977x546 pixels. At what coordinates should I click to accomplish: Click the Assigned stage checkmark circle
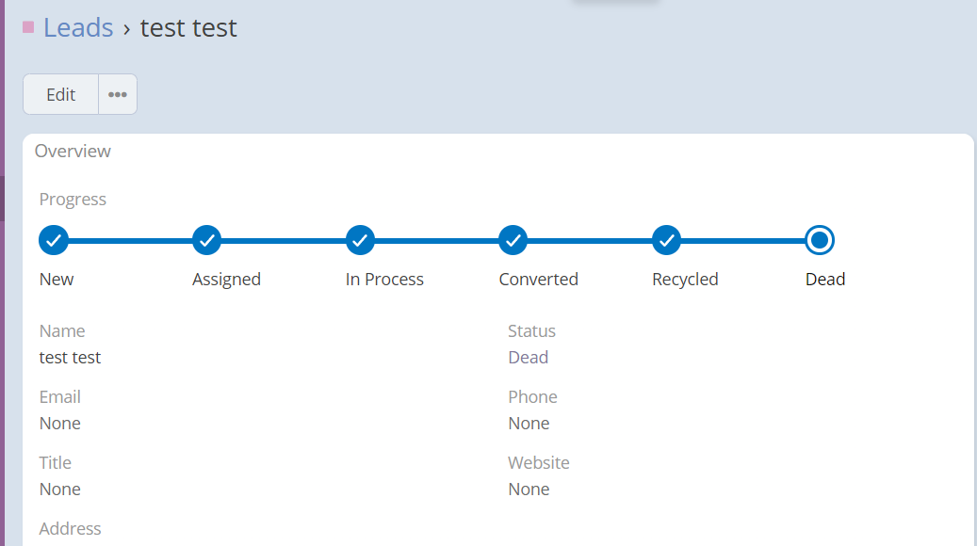[x=207, y=241]
